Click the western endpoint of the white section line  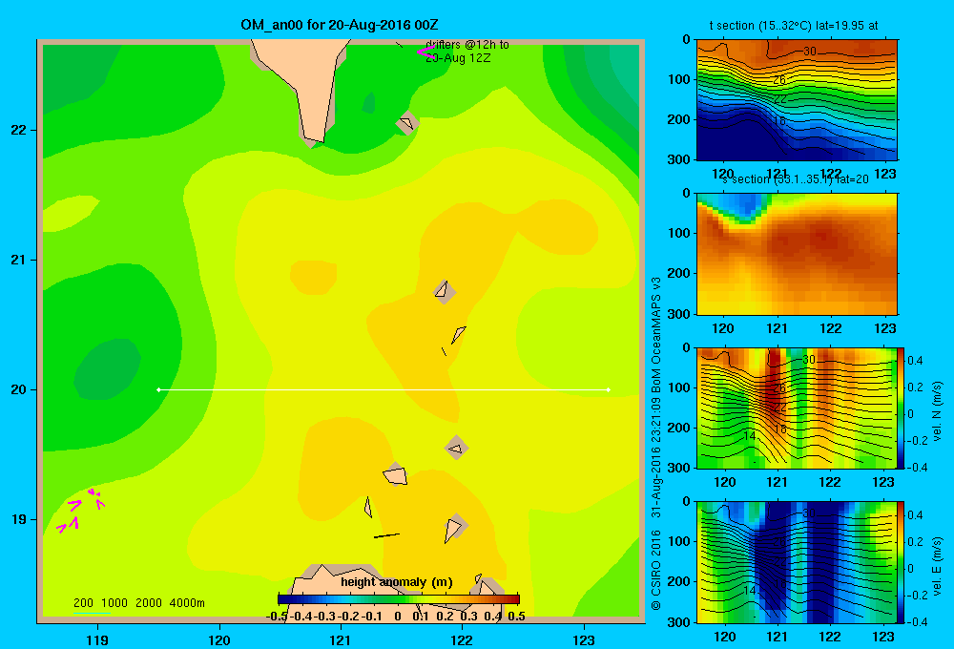pos(158,389)
